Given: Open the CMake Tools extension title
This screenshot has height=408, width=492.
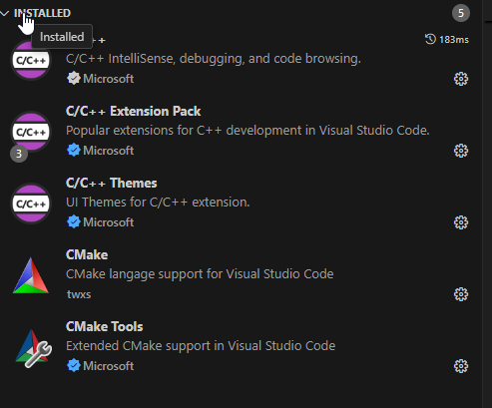Looking at the screenshot, I should 105,326.
